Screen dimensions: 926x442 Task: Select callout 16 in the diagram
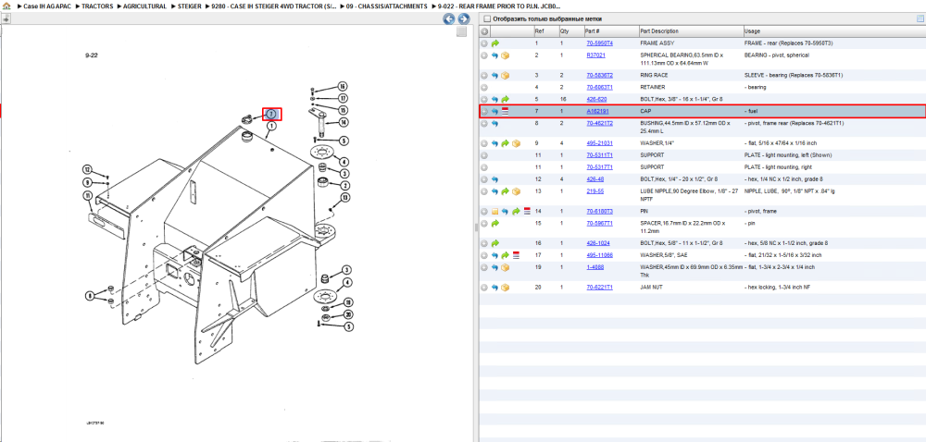342,86
